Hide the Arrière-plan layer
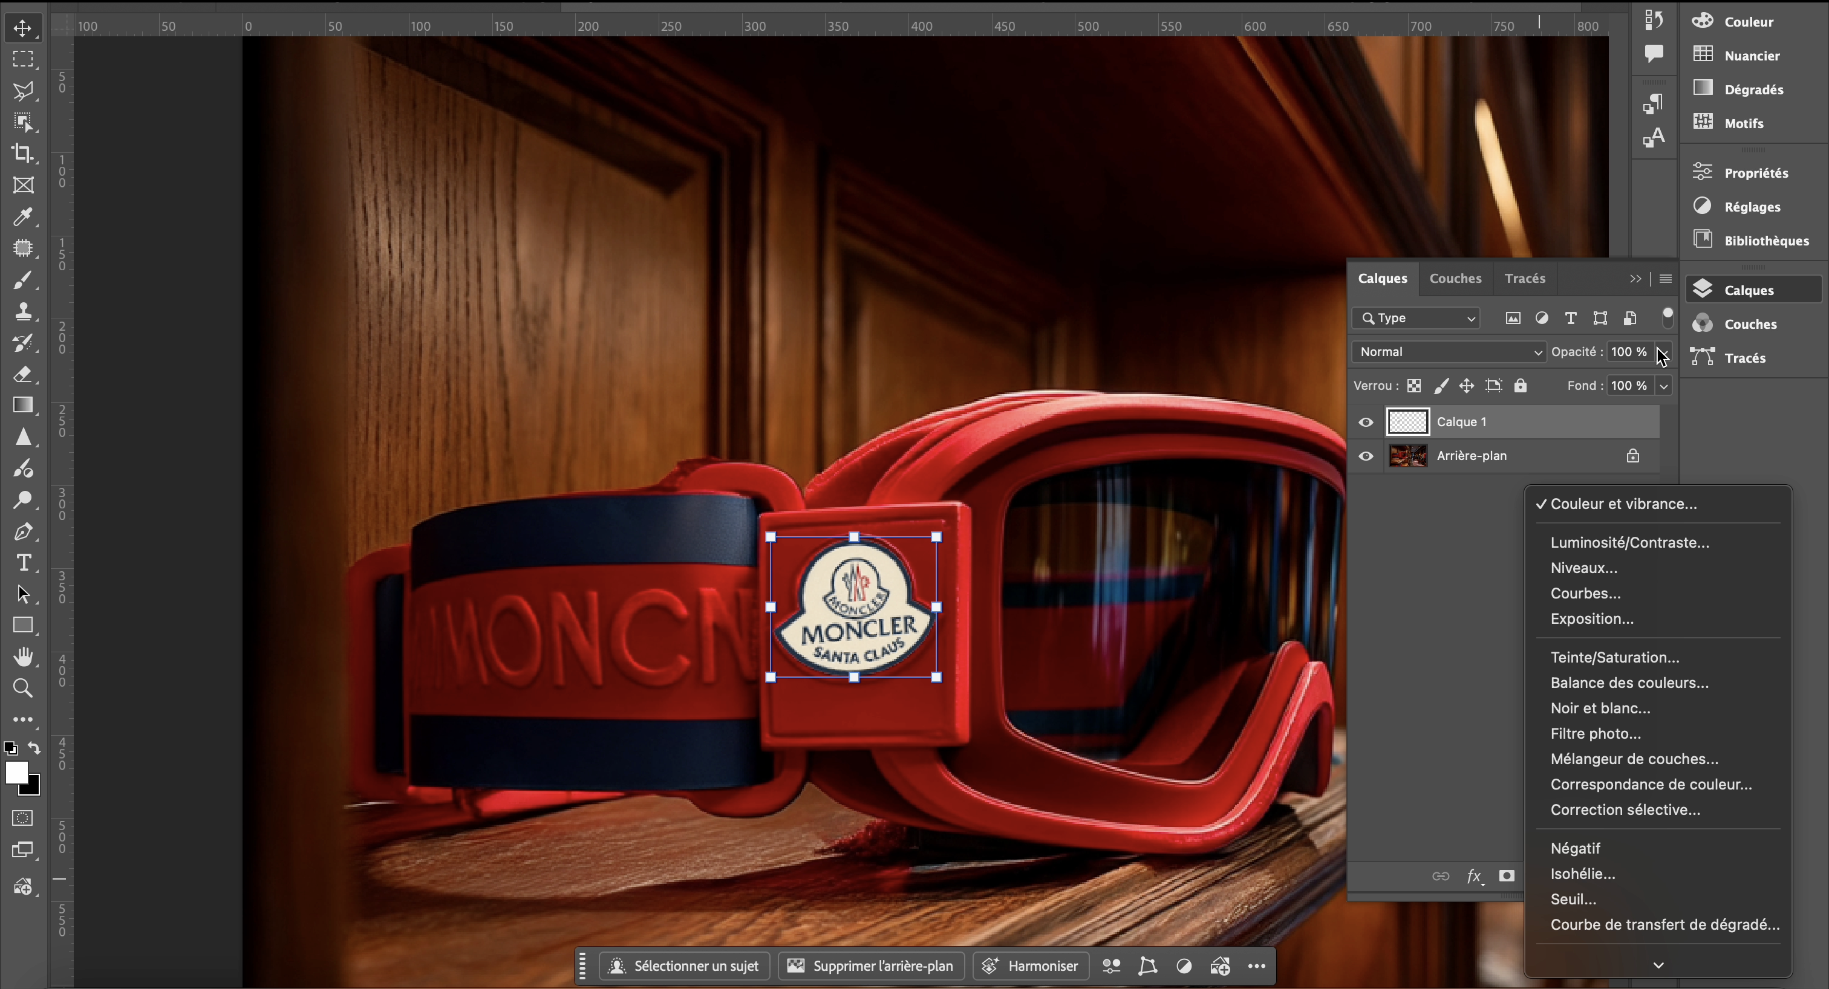The image size is (1829, 989). (x=1366, y=456)
